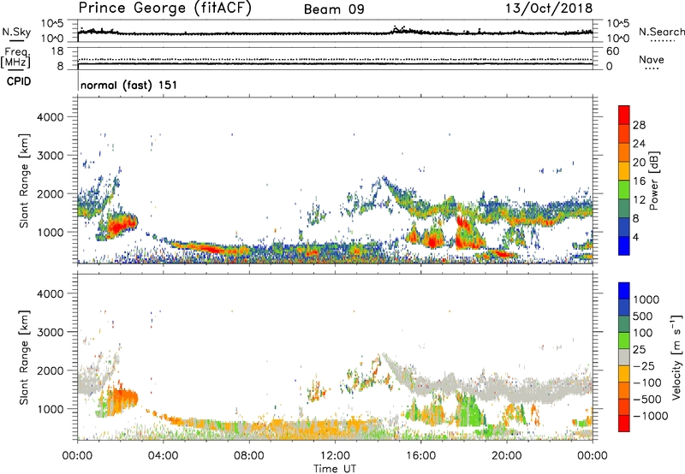Click the gray segment of the velocity colorbar
This screenshot has height=474, width=685.
click(624, 358)
